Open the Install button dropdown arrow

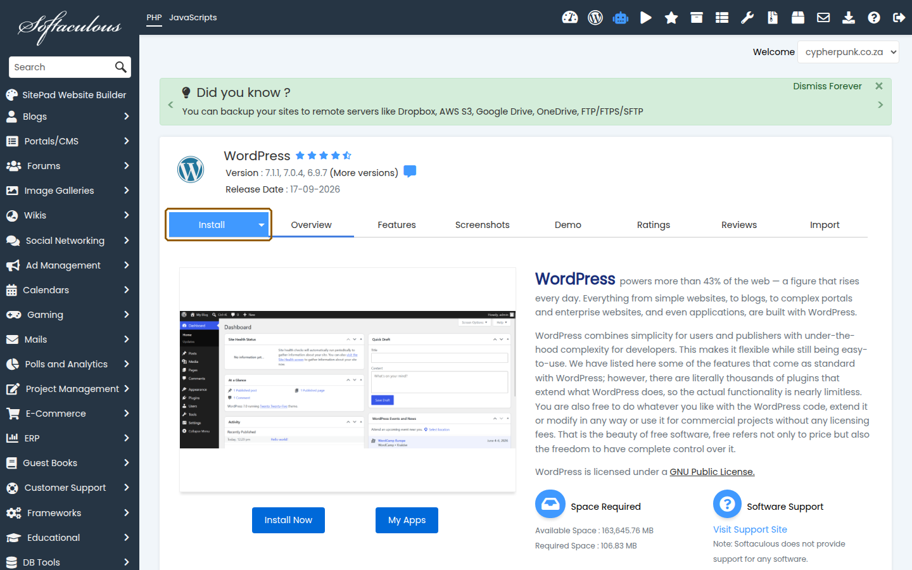[x=261, y=225]
